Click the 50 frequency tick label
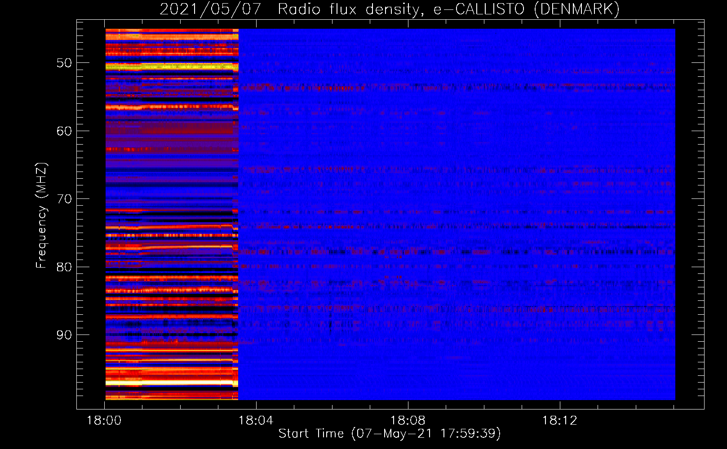The image size is (727, 449). tap(64, 63)
